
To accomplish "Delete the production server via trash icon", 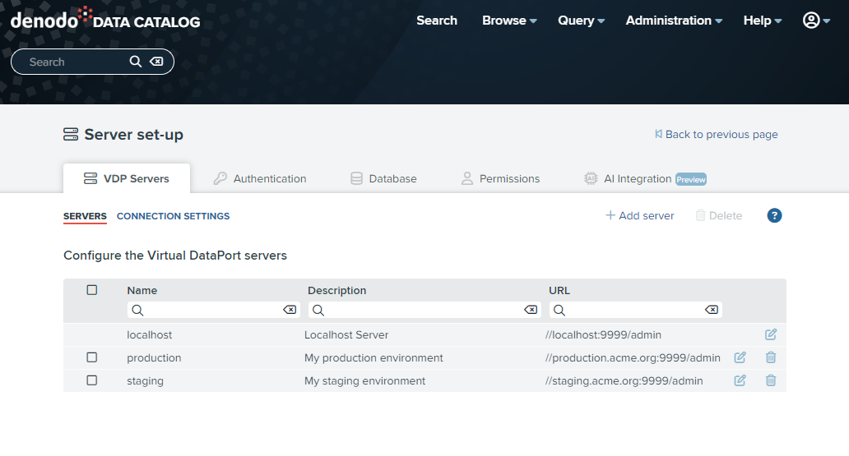I will (770, 357).
